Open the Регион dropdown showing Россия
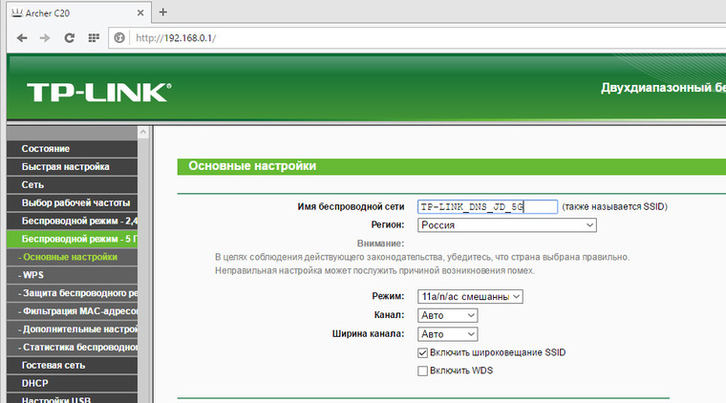The image size is (726, 403). (x=507, y=225)
